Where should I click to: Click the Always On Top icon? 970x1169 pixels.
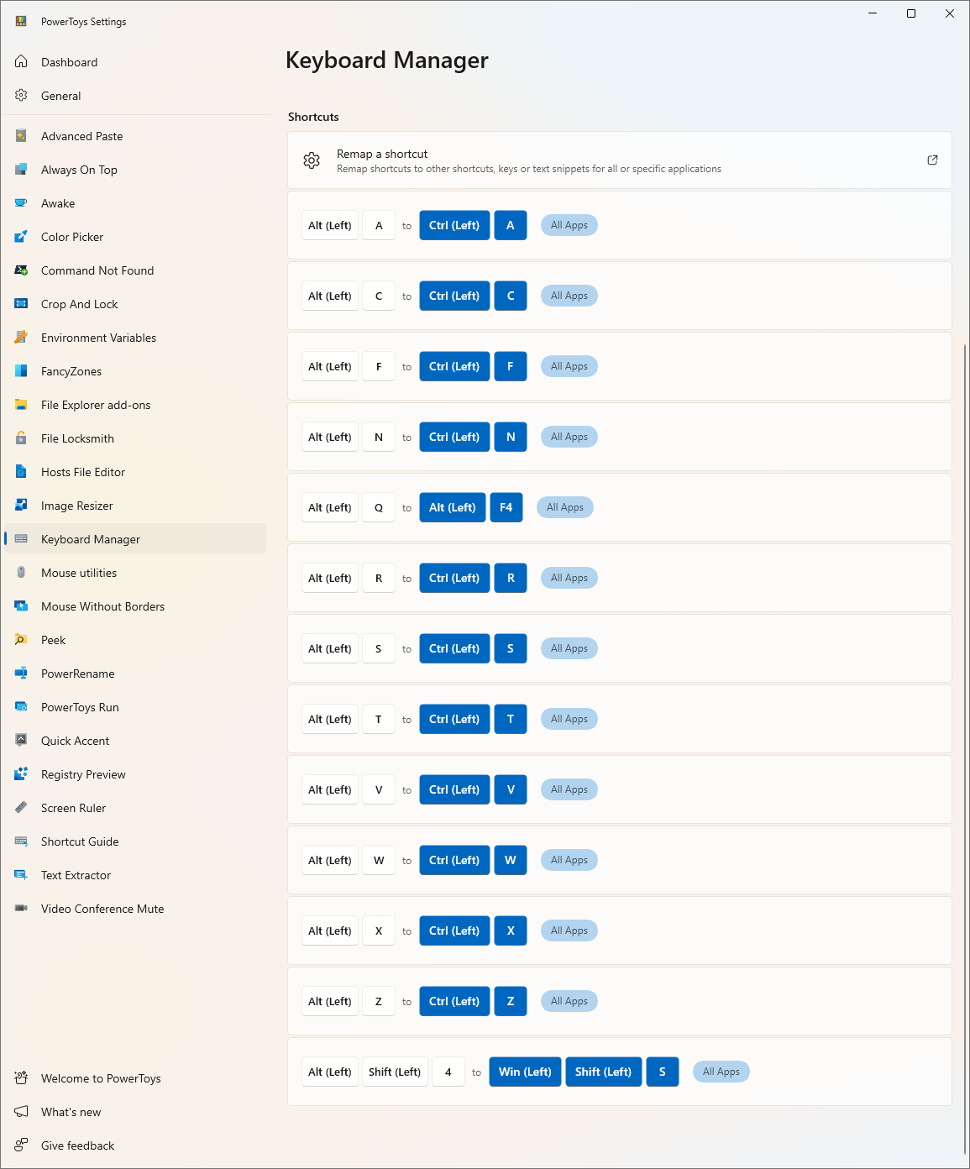21,170
